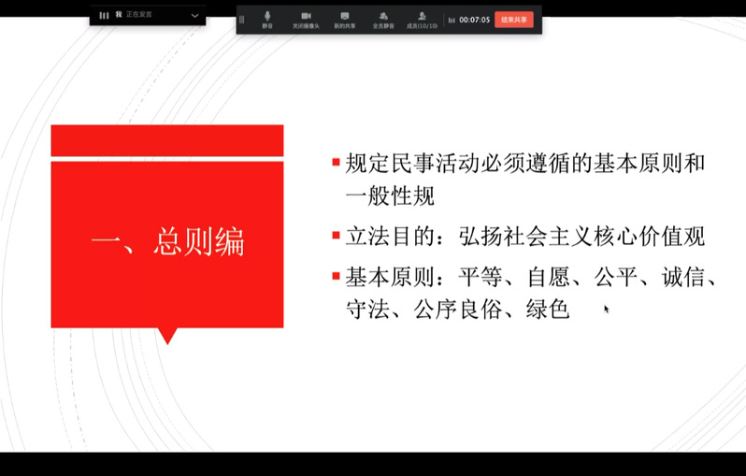This screenshot has width=746, height=476.
Task: Turn off the camera (关闭摄像头)
Action: coord(306,19)
